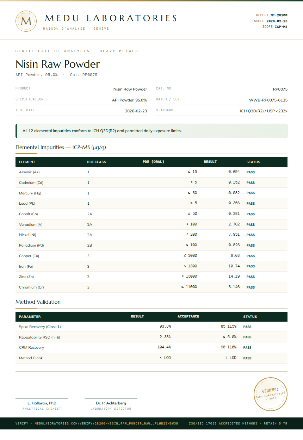Click the Certificate of Analysis subtitle

tap(77, 51)
